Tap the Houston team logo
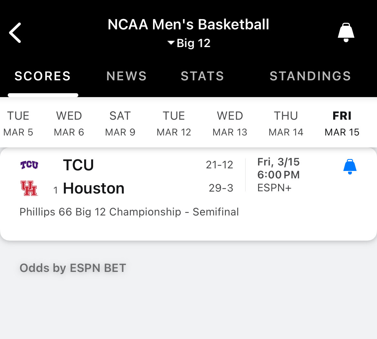The height and width of the screenshot is (339, 377). [x=29, y=188]
